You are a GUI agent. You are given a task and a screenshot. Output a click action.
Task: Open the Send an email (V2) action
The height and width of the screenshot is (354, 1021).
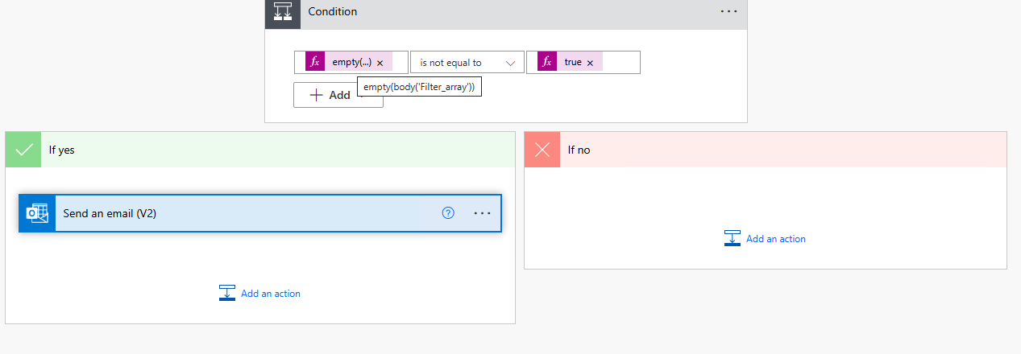[x=260, y=213]
